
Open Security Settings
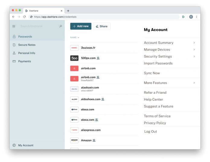158,57
